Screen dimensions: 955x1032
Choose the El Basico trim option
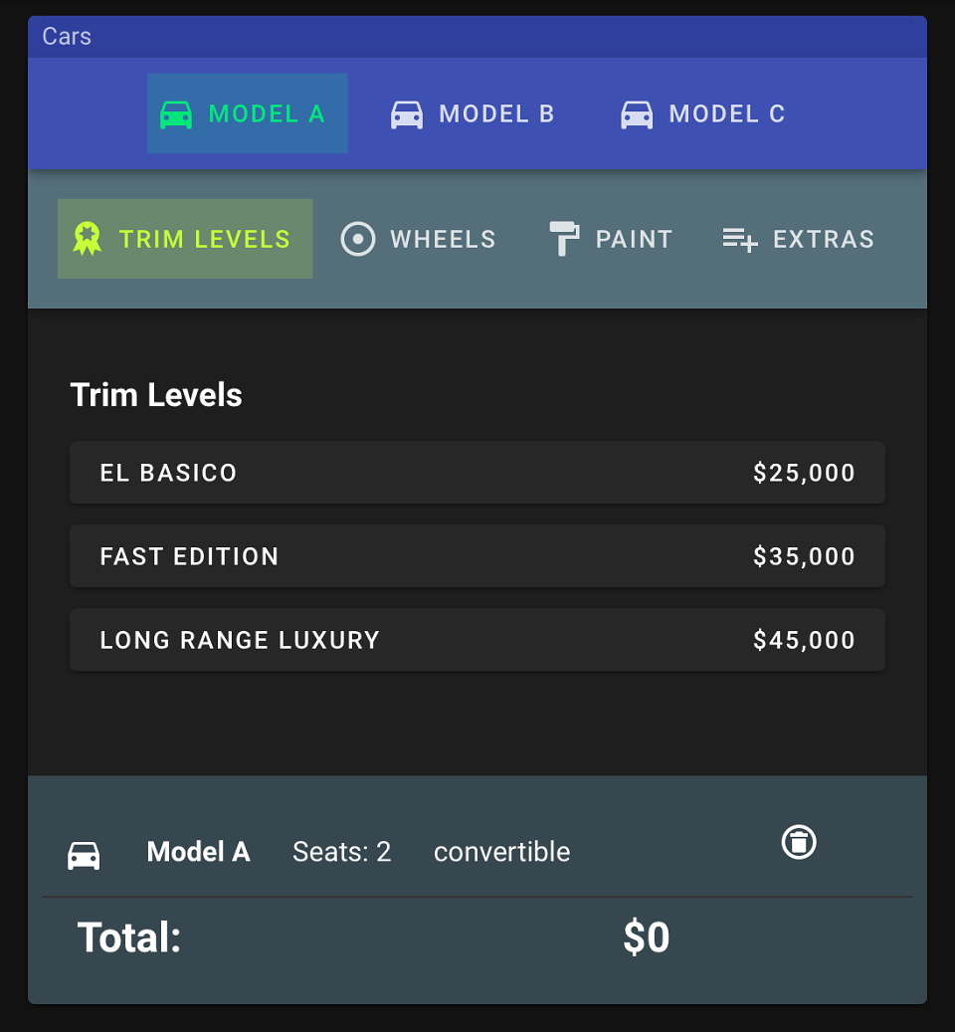(477, 473)
